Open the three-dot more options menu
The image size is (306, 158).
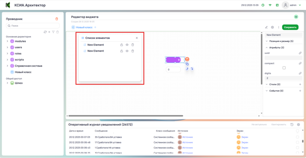(278, 28)
